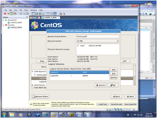Click the Appliance view toolbar icon
This screenshot has width=157, height=118.
(51, 13)
